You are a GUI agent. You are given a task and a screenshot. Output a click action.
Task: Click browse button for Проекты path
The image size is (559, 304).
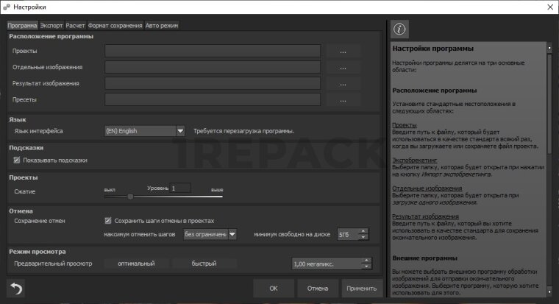click(343, 52)
